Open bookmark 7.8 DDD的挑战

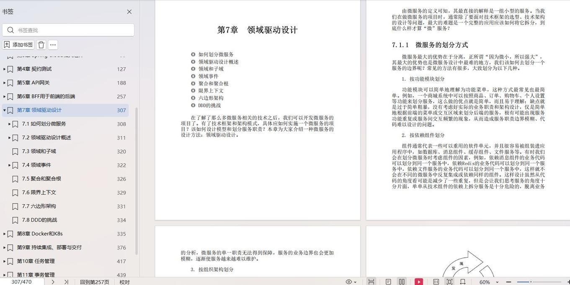click(x=39, y=220)
